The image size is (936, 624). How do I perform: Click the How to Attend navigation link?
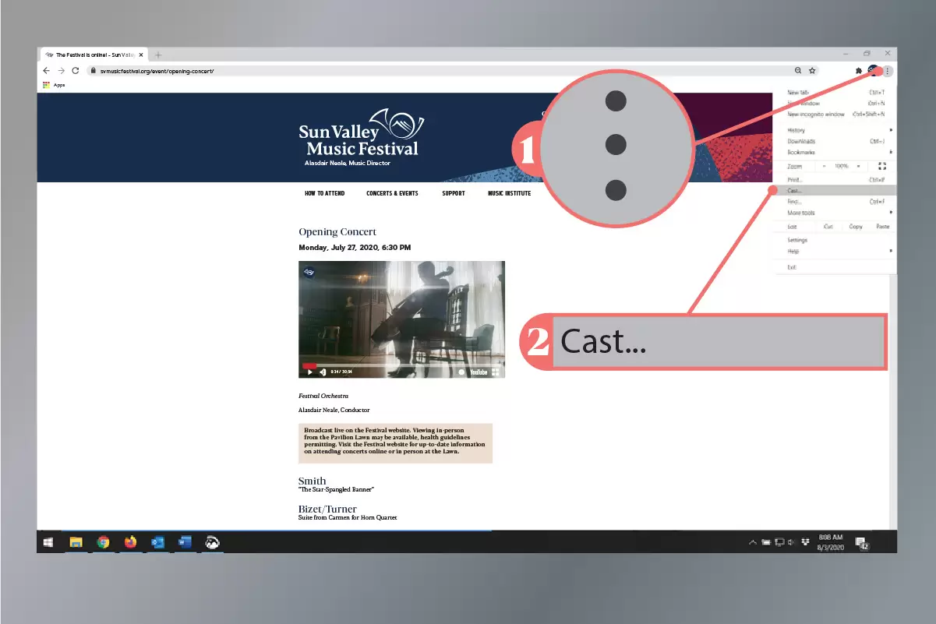click(324, 193)
